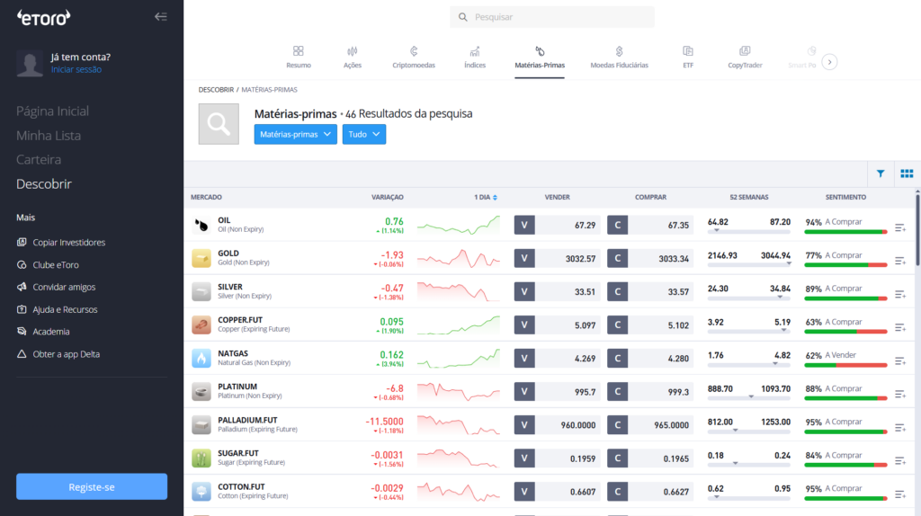The height and width of the screenshot is (516, 921).
Task: Open the Resumo tab
Action: pyautogui.click(x=299, y=58)
